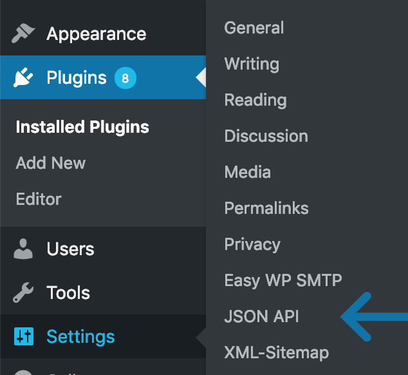408x375 pixels.
Task: Select Installed Plugins submenu item
Action: pos(82,127)
